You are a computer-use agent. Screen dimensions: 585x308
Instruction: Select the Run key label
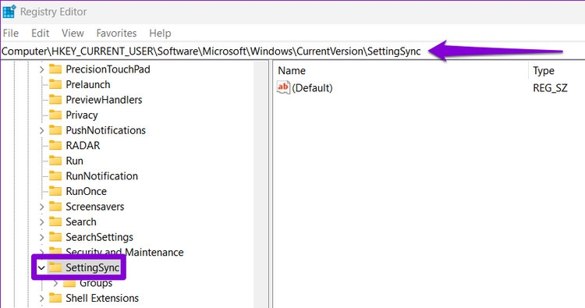click(75, 161)
